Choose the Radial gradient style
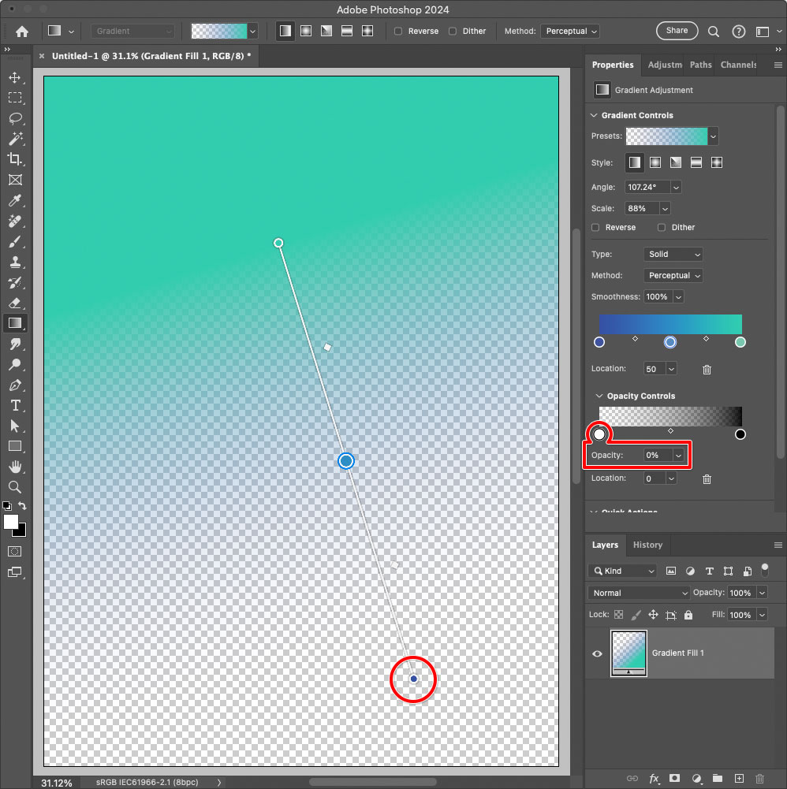Image resolution: width=787 pixels, height=789 pixels. tap(655, 162)
